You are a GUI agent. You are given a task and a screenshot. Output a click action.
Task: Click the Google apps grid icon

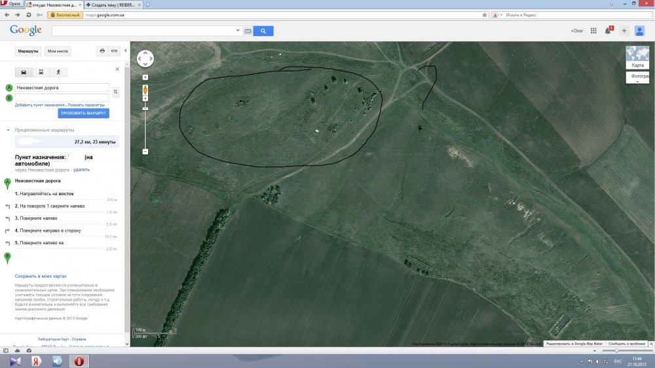coord(593,31)
